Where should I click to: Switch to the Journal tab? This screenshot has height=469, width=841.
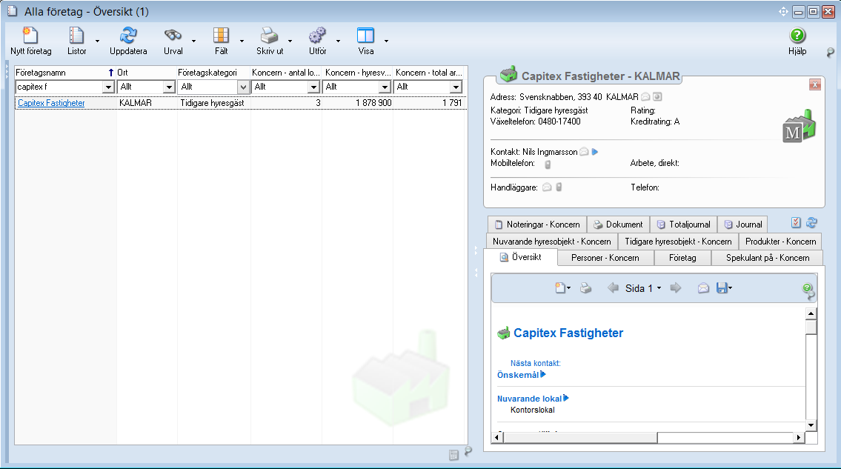pyautogui.click(x=743, y=224)
